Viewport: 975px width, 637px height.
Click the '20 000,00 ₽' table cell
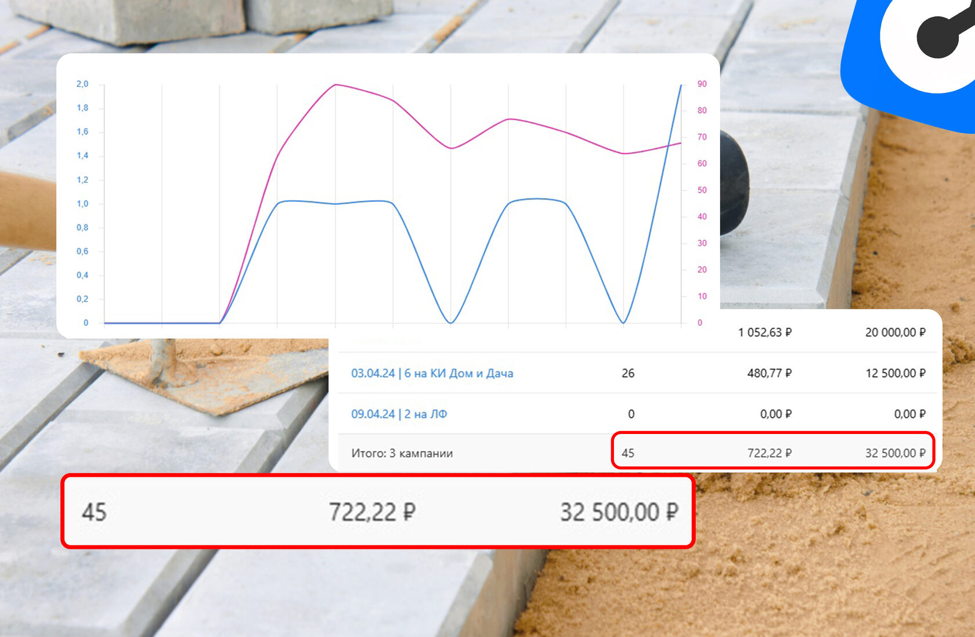895,332
